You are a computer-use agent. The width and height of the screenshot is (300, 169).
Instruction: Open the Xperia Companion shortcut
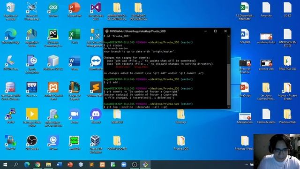click(32, 65)
